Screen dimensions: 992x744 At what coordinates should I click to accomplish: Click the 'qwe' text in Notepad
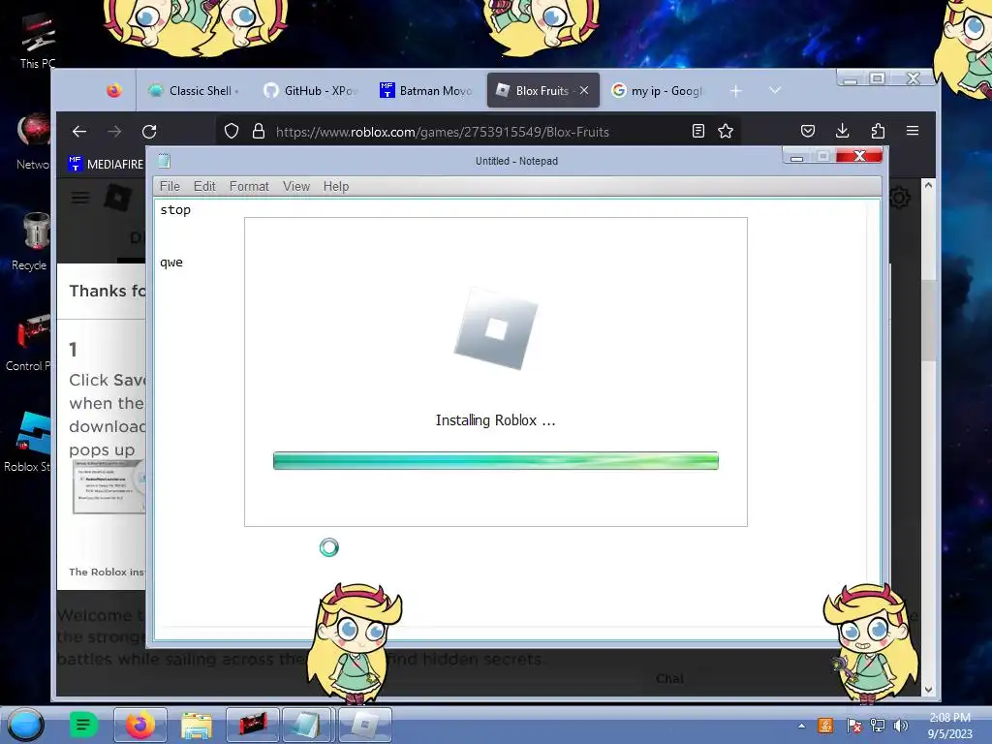click(x=171, y=263)
